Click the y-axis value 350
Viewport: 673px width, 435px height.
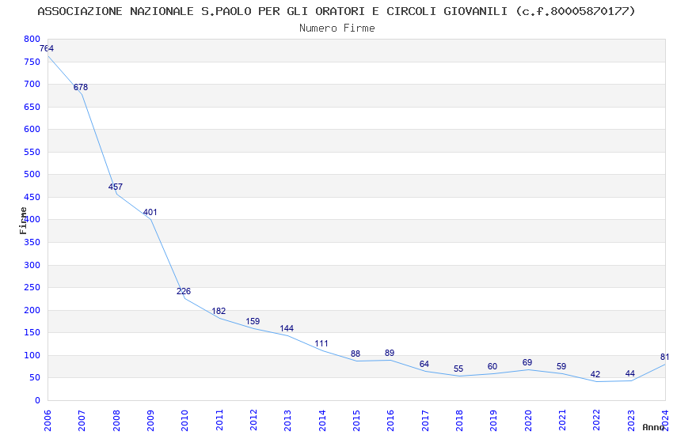[x=32, y=242]
